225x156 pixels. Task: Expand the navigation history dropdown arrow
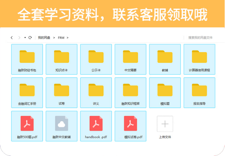click(x=25, y=38)
